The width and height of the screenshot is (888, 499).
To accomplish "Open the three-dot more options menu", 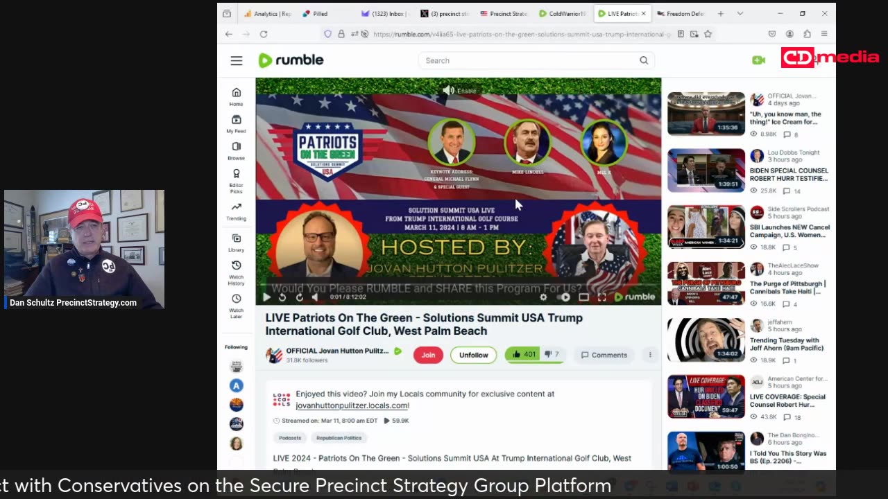I will (650, 355).
